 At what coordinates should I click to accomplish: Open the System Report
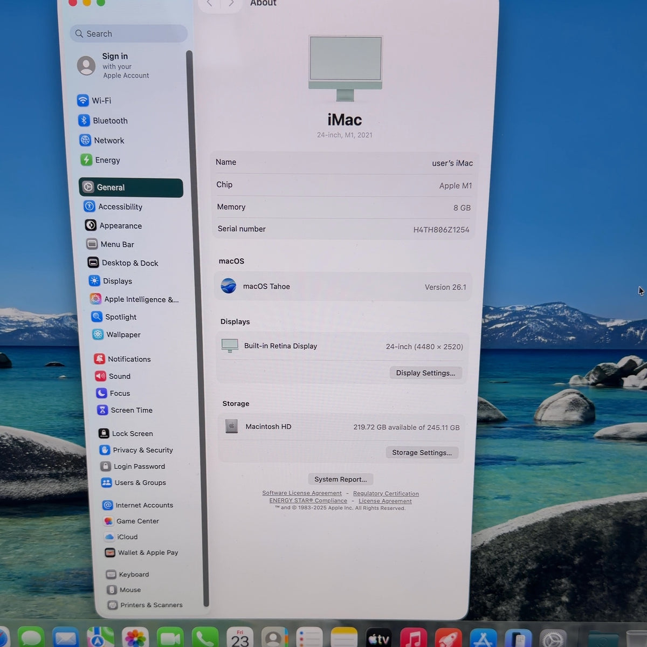point(340,479)
